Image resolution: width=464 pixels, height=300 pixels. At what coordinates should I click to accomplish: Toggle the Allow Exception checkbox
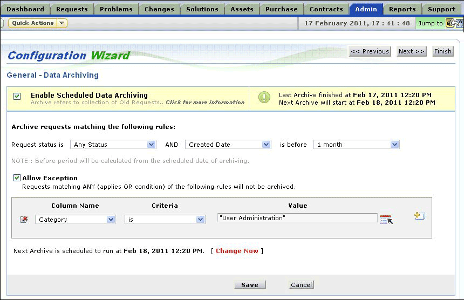coord(17,178)
